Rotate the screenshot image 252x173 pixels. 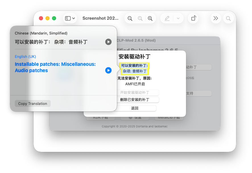tap(193, 18)
